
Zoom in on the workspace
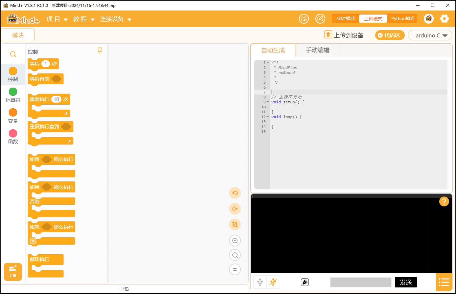pos(235,241)
